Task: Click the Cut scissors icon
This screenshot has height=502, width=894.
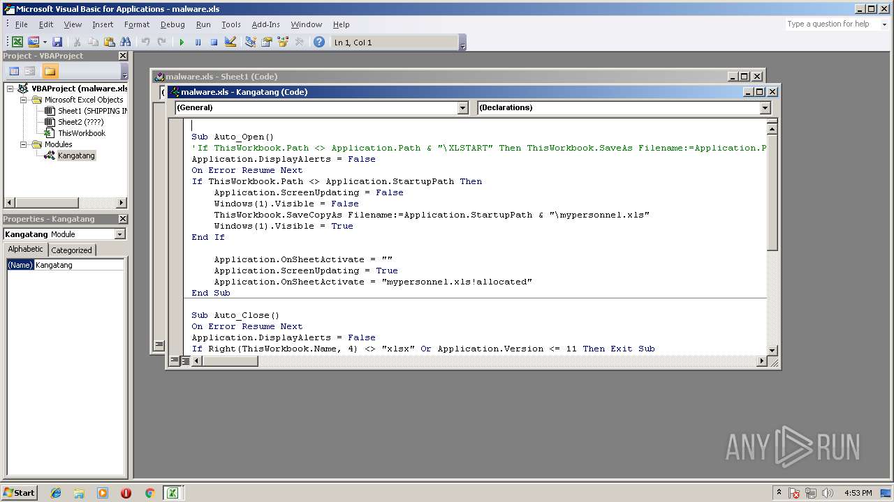Action: pyautogui.click(x=77, y=43)
